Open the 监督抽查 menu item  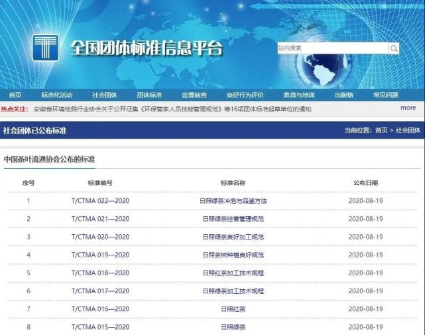point(194,95)
